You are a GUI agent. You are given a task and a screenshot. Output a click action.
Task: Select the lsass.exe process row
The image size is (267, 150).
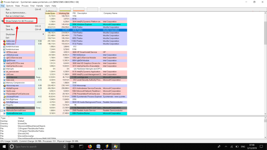coord(64,80)
